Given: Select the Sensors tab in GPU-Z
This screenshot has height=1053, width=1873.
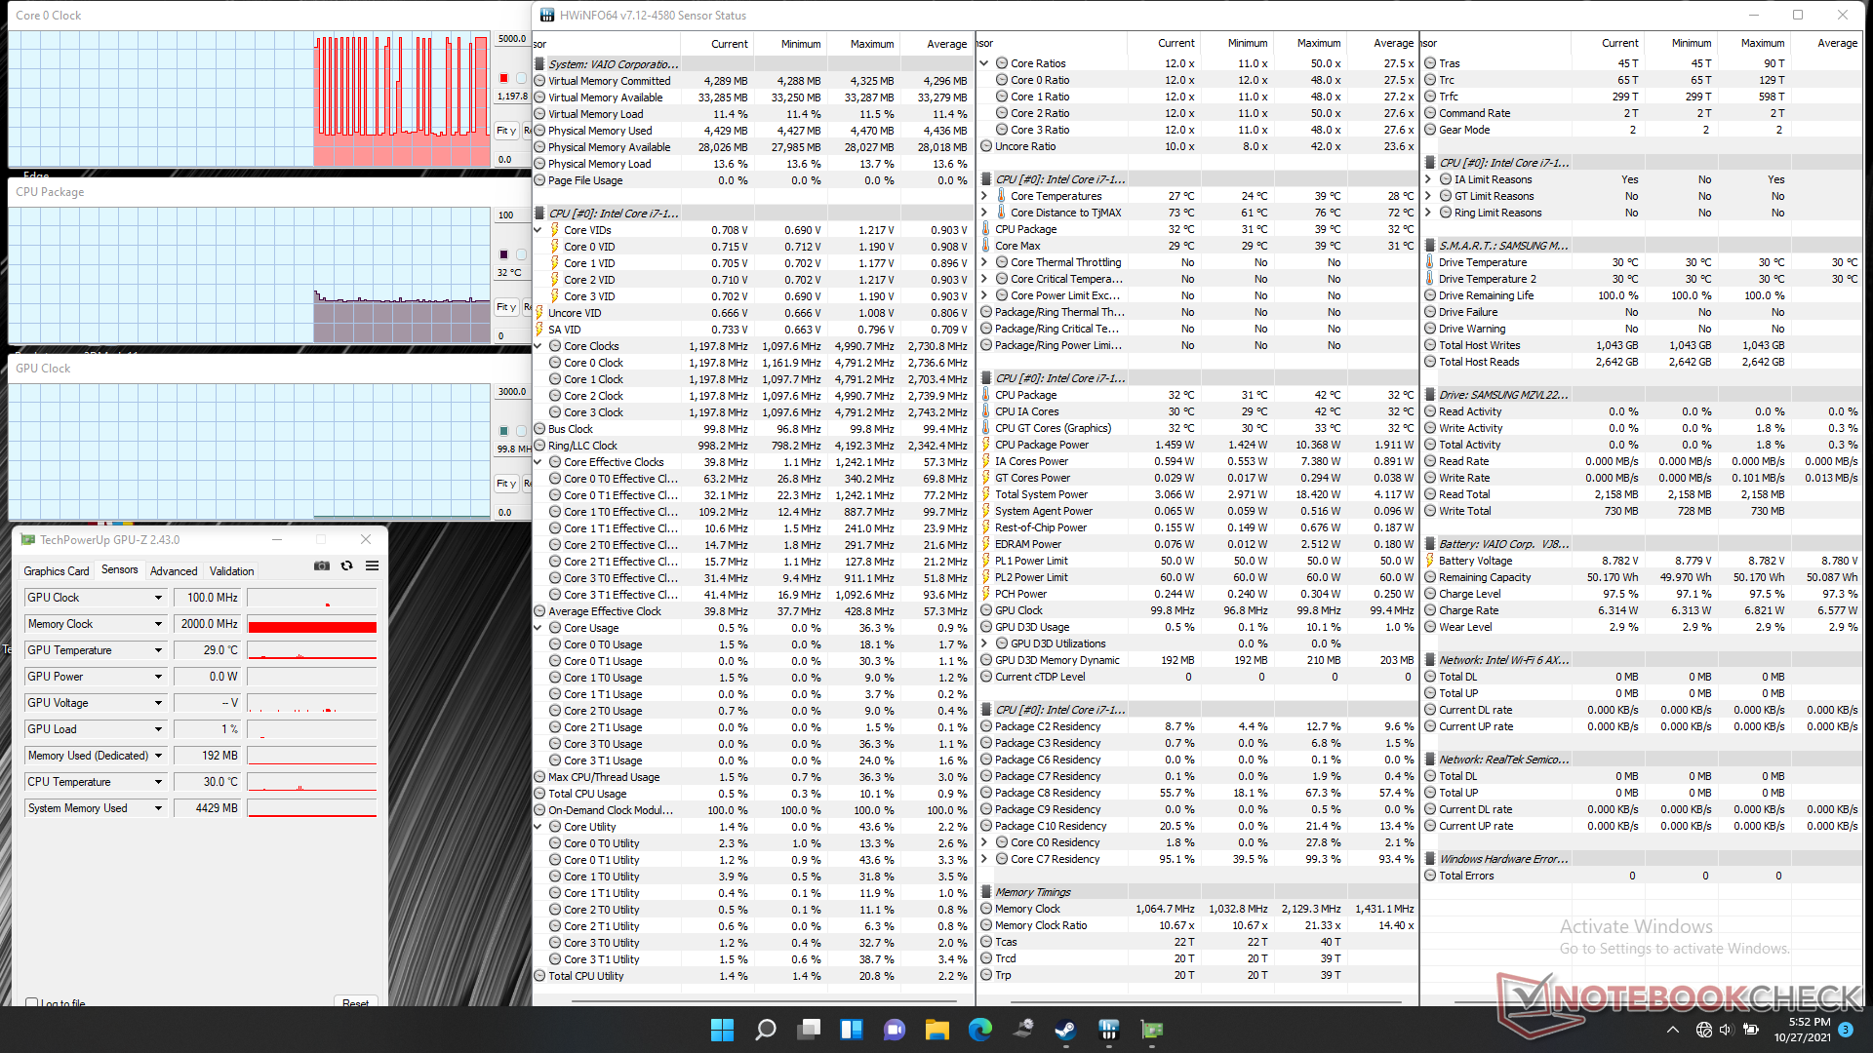Looking at the screenshot, I should click(x=120, y=570).
